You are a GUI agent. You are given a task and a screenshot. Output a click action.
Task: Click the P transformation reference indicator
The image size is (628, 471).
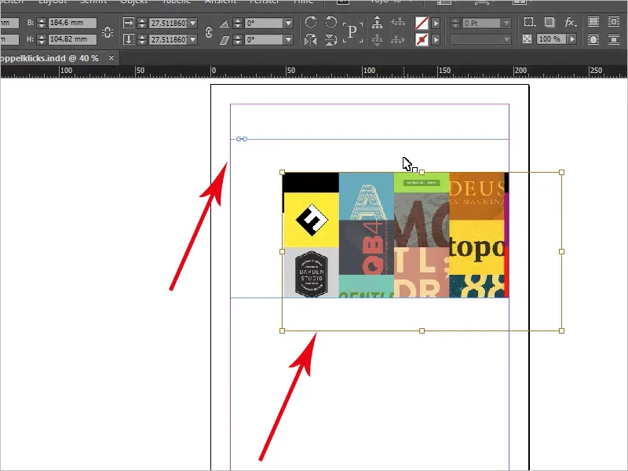[352, 32]
